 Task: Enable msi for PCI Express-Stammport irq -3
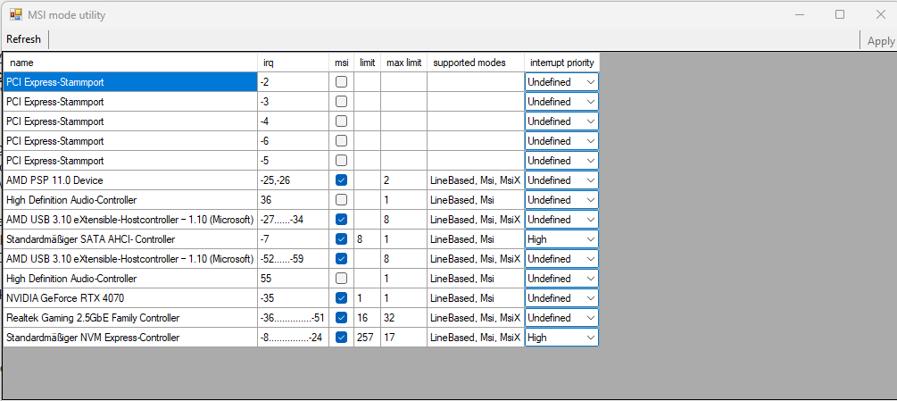point(341,102)
